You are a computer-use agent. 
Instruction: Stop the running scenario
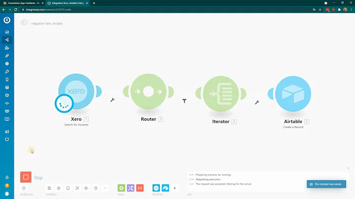point(26,177)
